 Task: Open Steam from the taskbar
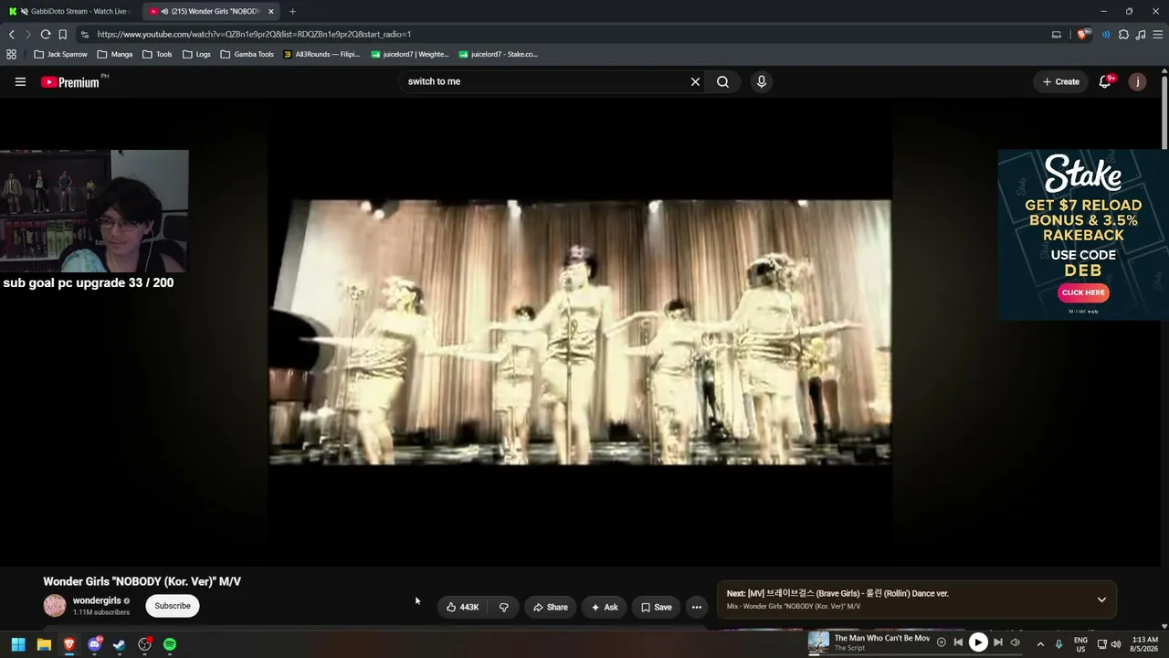[119, 644]
